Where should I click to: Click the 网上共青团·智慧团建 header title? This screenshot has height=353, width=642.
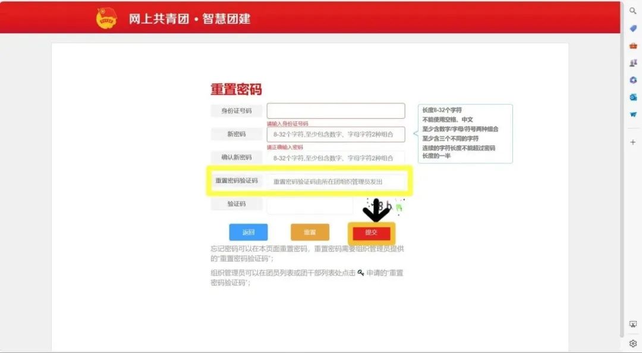[x=190, y=19]
